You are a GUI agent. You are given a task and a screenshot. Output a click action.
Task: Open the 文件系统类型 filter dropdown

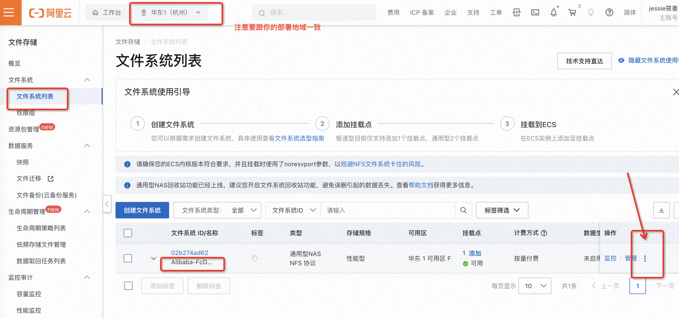point(217,210)
